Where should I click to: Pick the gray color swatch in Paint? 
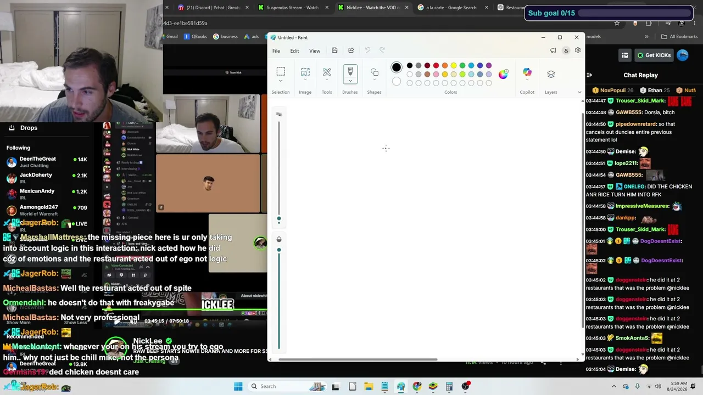(x=419, y=66)
